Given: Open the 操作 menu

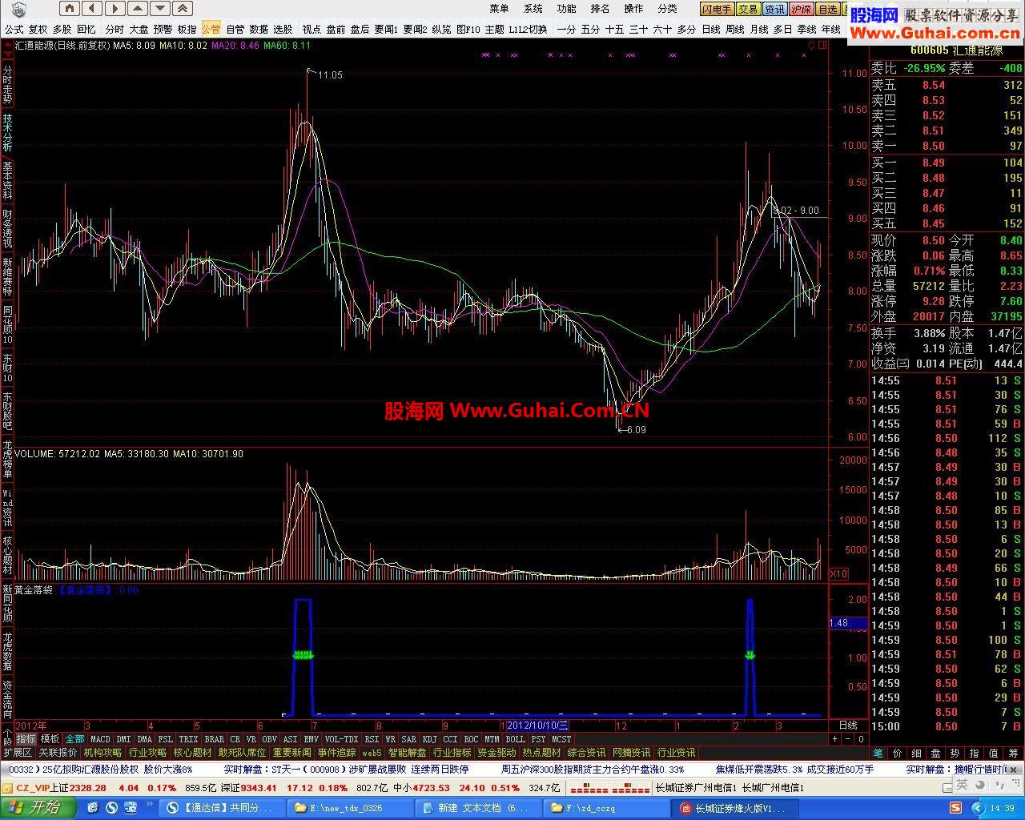Looking at the screenshot, I should tap(633, 9).
